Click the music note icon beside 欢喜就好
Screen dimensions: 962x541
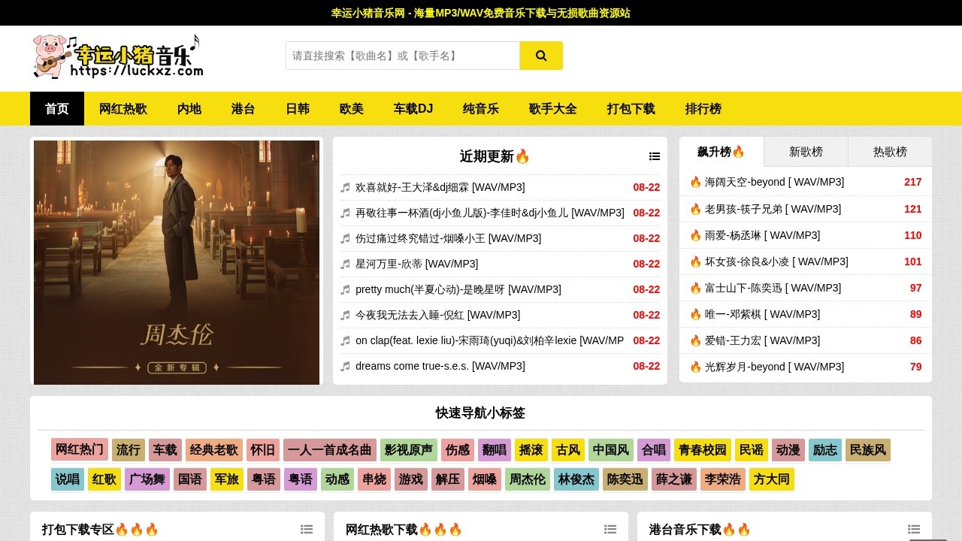click(x=345, y=187)
